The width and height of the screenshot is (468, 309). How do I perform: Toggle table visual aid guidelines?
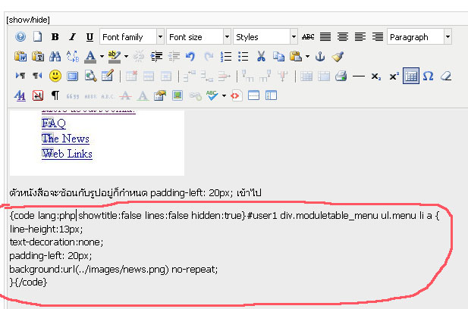tap(411, 76)
